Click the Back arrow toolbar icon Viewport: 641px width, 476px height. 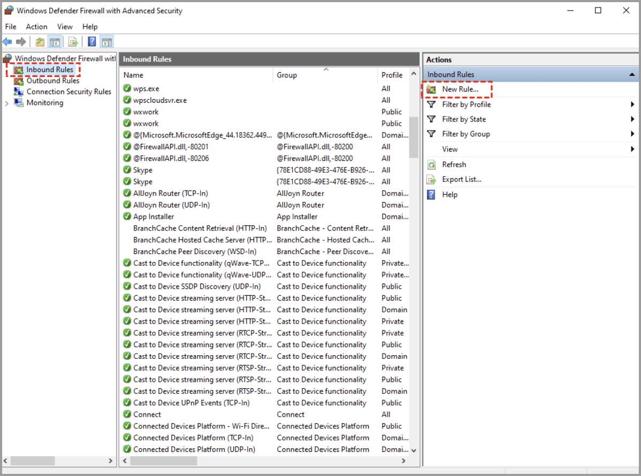[x=7, y=42]
